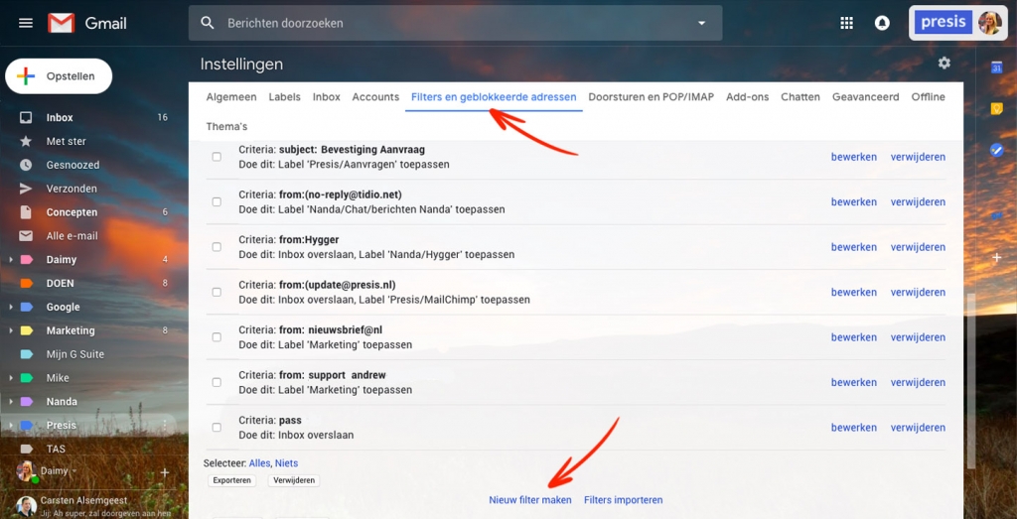The width and height of the screenshot is (1017, 519).
Task: Open Google Keep side panel icon
Action: (x=997, y=109)
